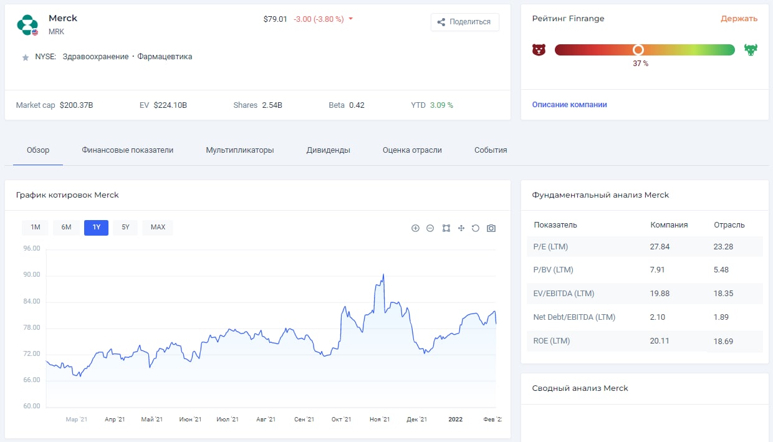Viewport: 773px width, 442px height.
Task: Switch chart range to 6M
Action: point(66,228)
